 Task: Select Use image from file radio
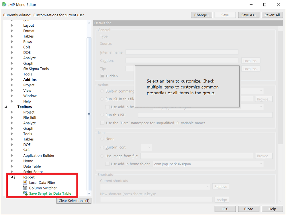(x=102, y=156)
